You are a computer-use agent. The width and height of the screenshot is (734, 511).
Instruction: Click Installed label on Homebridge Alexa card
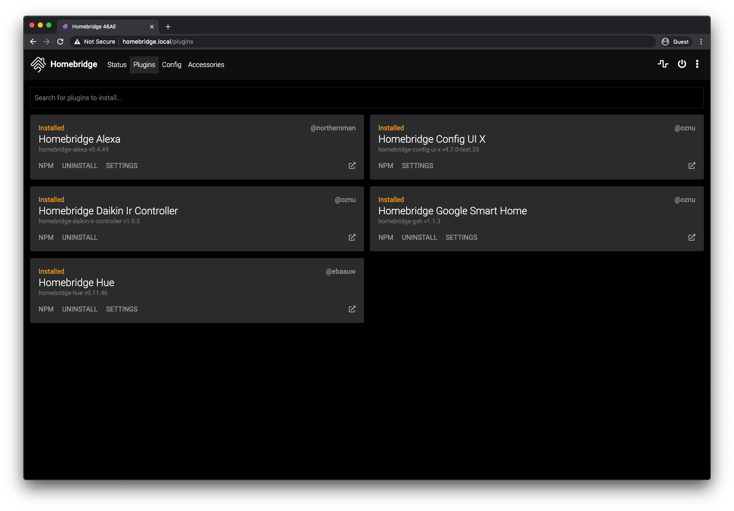tap(51, 128)
